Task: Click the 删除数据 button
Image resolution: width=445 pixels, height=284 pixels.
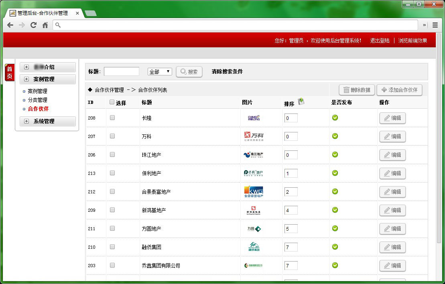Action: [357, 90]
